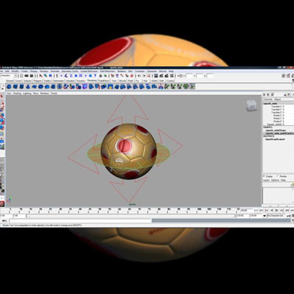The image size is (294, 294).
Task: Click Inputs to selected object icon
Action: [139, 76]
